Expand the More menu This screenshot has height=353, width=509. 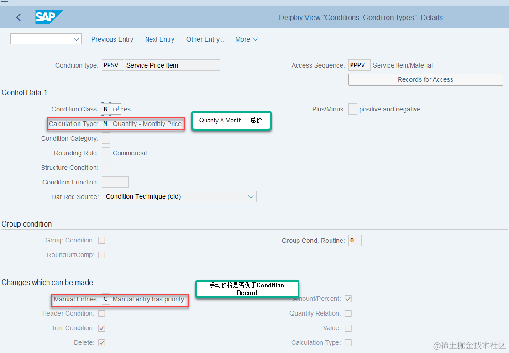247,39
